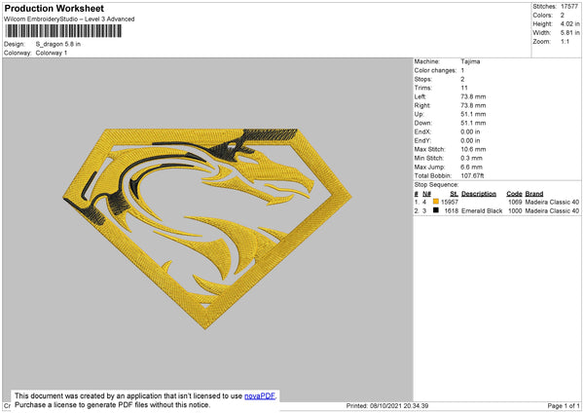Select the EndX value '0.00 in'
The width and height of the screenshot is (584, 413).
coord(470,131)
